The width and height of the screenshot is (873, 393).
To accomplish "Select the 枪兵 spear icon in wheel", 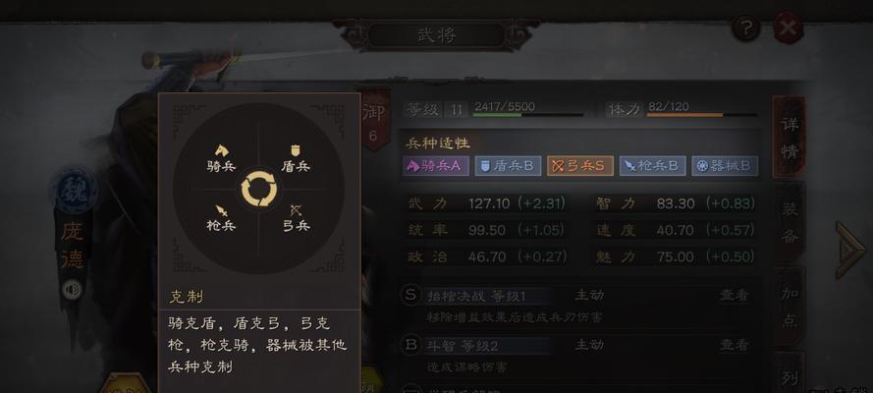I will (222, 211).
